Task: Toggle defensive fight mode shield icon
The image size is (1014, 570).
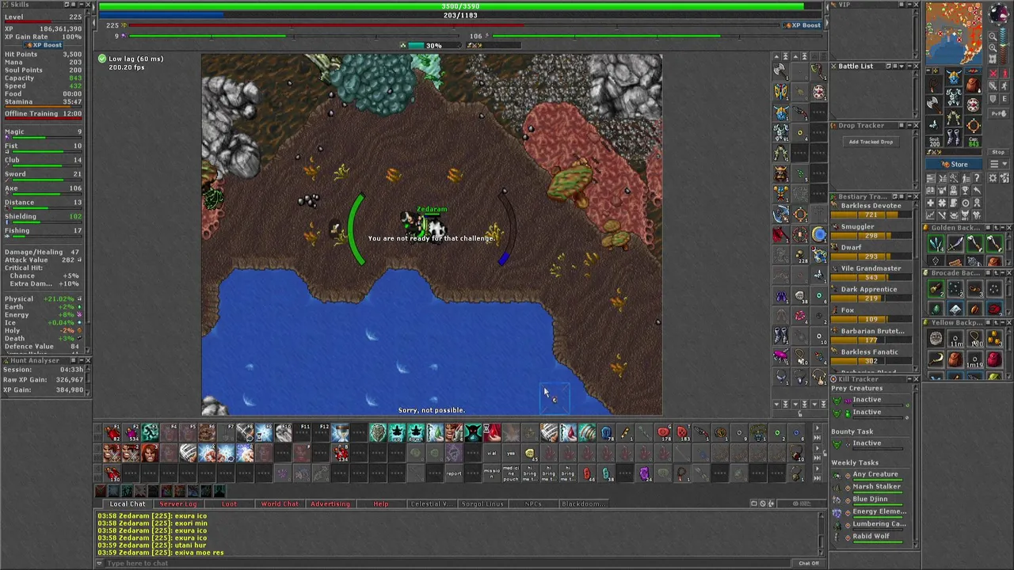Action: 993,99
